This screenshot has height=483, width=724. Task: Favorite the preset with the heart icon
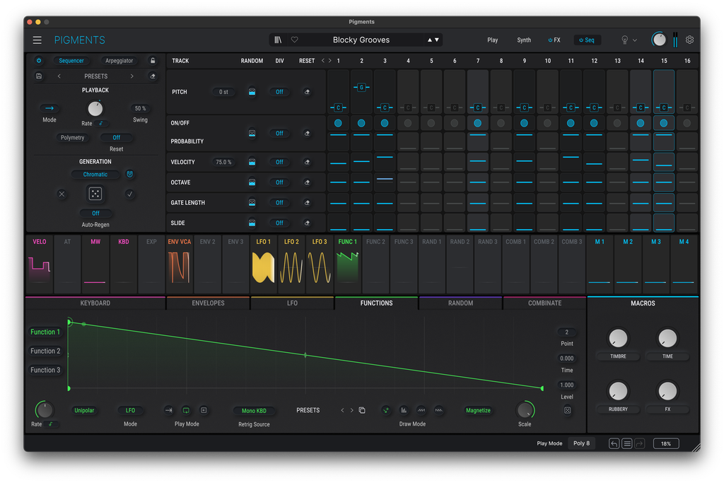[x=295, y=40]
